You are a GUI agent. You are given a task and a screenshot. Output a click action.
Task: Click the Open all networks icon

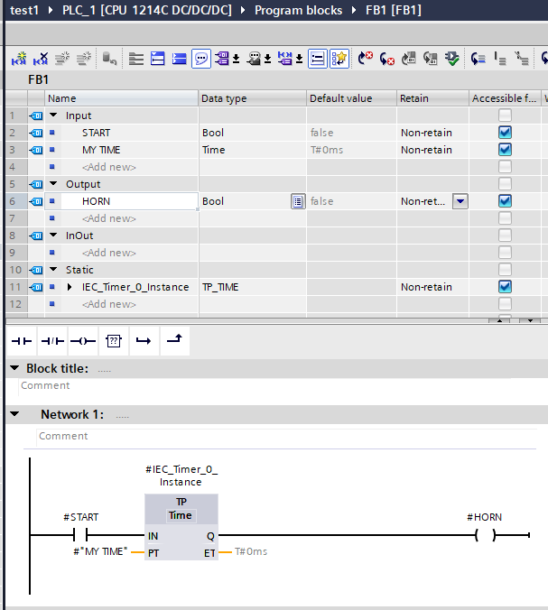coord(158,59)
